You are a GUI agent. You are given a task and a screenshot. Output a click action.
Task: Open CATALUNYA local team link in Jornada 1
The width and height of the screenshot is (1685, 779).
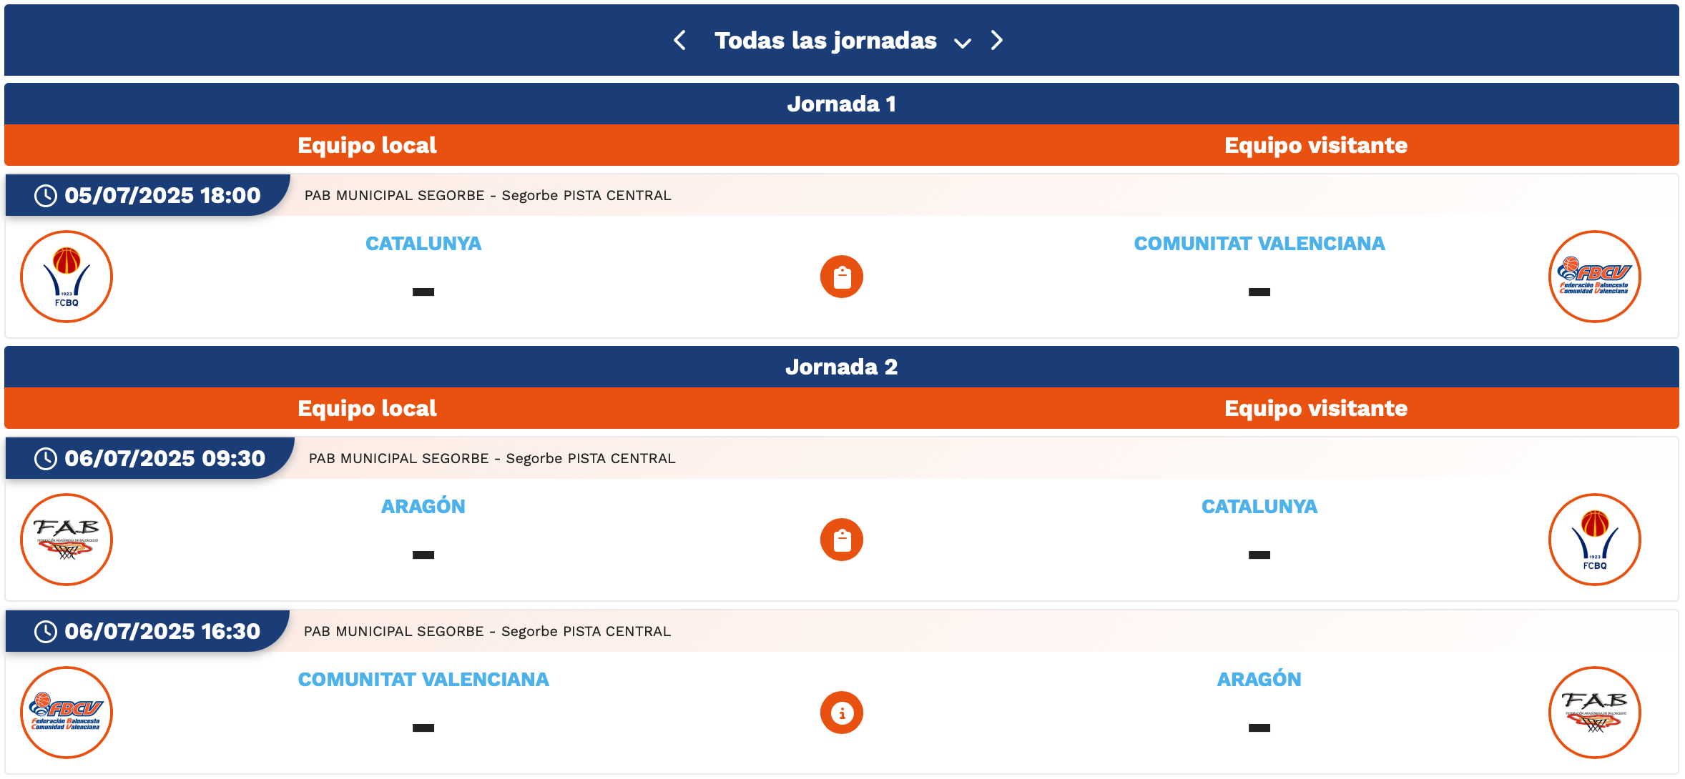click(x=423, y=244)
